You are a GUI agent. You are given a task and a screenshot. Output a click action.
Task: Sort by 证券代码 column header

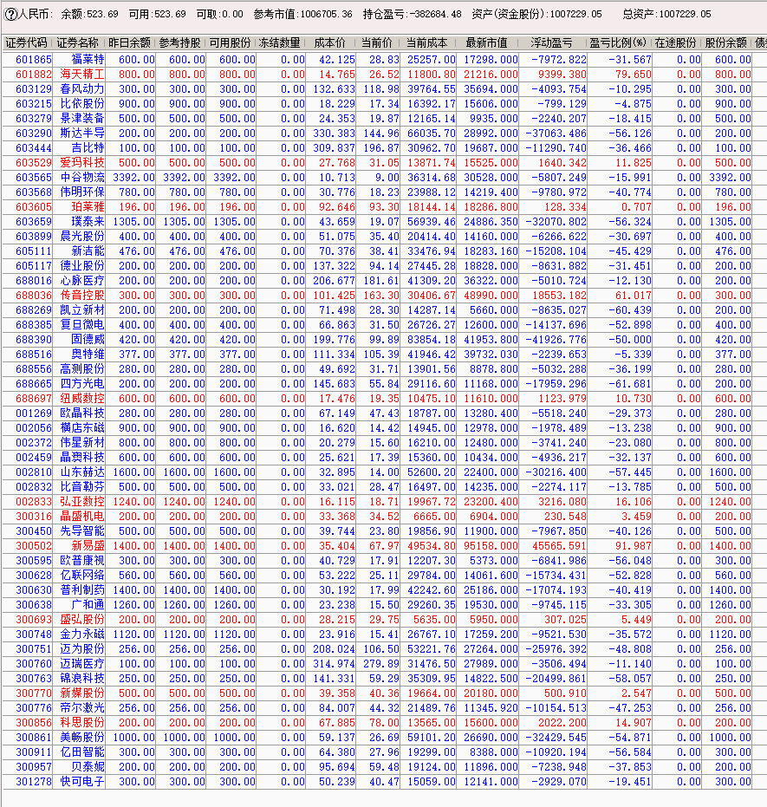[x=26, y=42]
